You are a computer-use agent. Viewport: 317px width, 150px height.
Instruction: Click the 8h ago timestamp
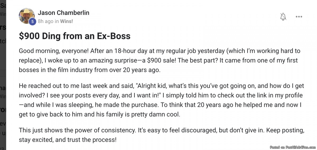pyautogui.click(x=46, y=21)
